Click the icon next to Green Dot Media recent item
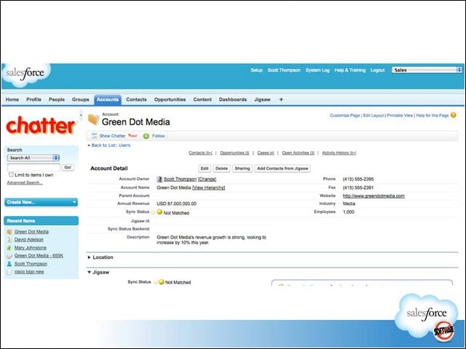The image size is (466, 349). [x=9, y=232]
